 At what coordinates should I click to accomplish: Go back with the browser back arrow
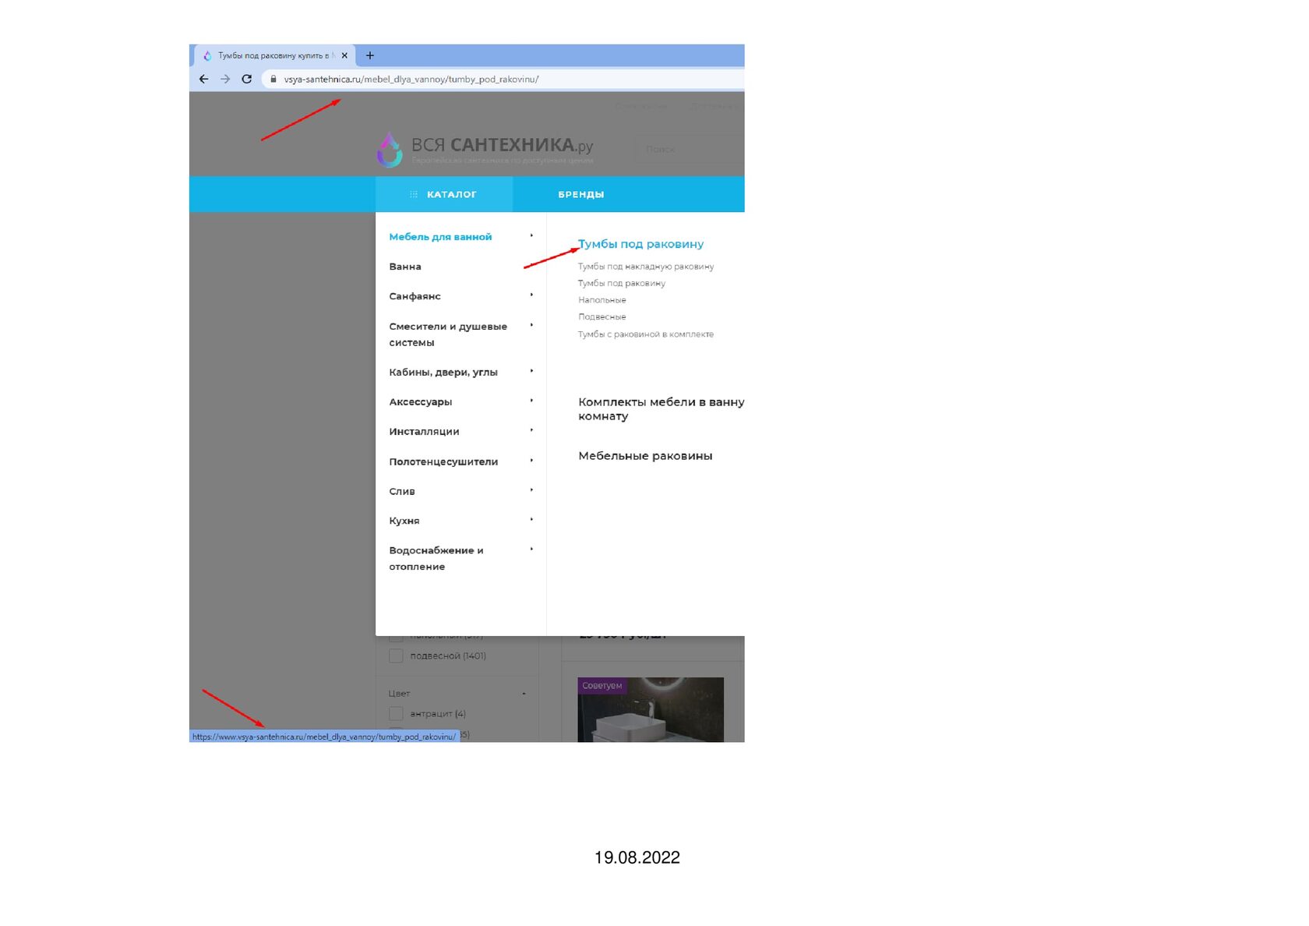point(204,79)
